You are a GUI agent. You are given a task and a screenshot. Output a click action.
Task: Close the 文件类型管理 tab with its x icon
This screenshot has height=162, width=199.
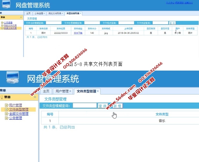(98, 91)
